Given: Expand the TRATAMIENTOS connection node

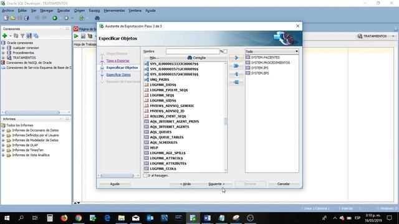Looking at the screenshot, I should [x=3, y=58].
